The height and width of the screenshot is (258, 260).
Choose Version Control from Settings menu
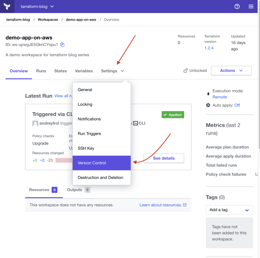tap(102, 163)
